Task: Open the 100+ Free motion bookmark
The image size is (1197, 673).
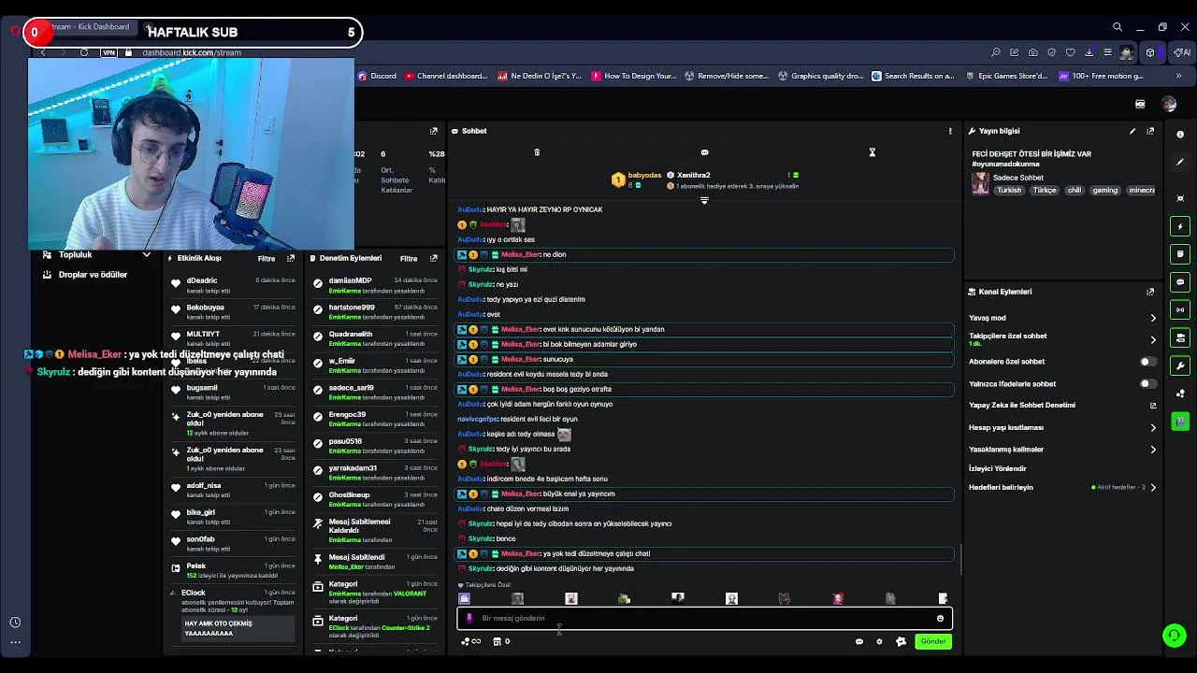Action: pos(1101,76)
